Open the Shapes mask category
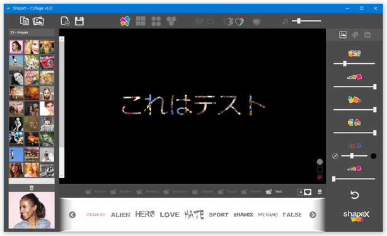This screenshot has width=387, height=236. tap(202, 192)
